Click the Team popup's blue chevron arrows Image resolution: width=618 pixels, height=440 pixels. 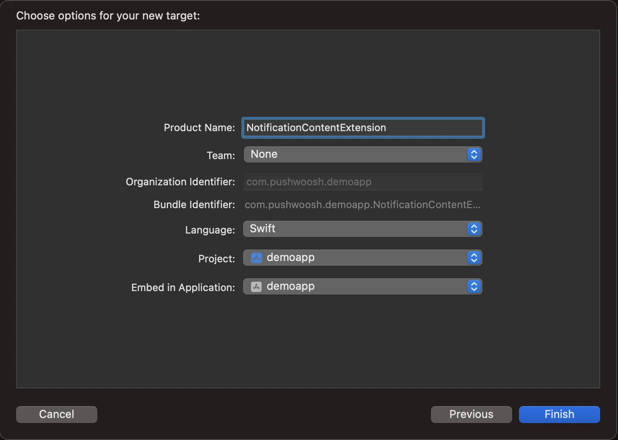474,154
